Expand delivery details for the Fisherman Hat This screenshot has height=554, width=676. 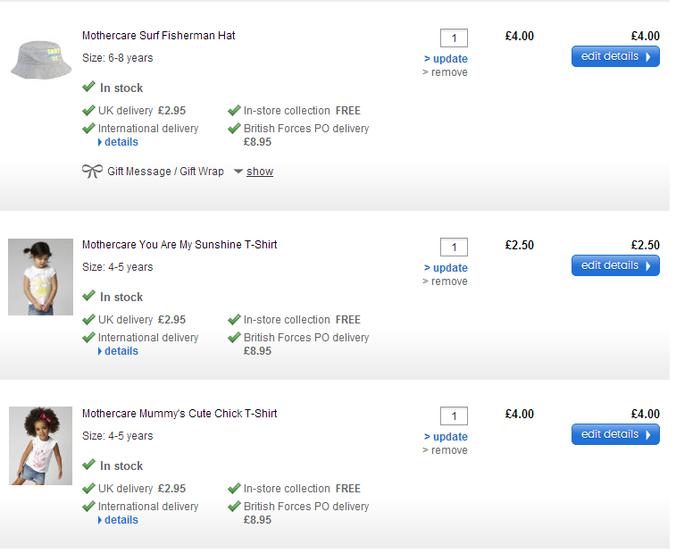click(x=121, y=142)
